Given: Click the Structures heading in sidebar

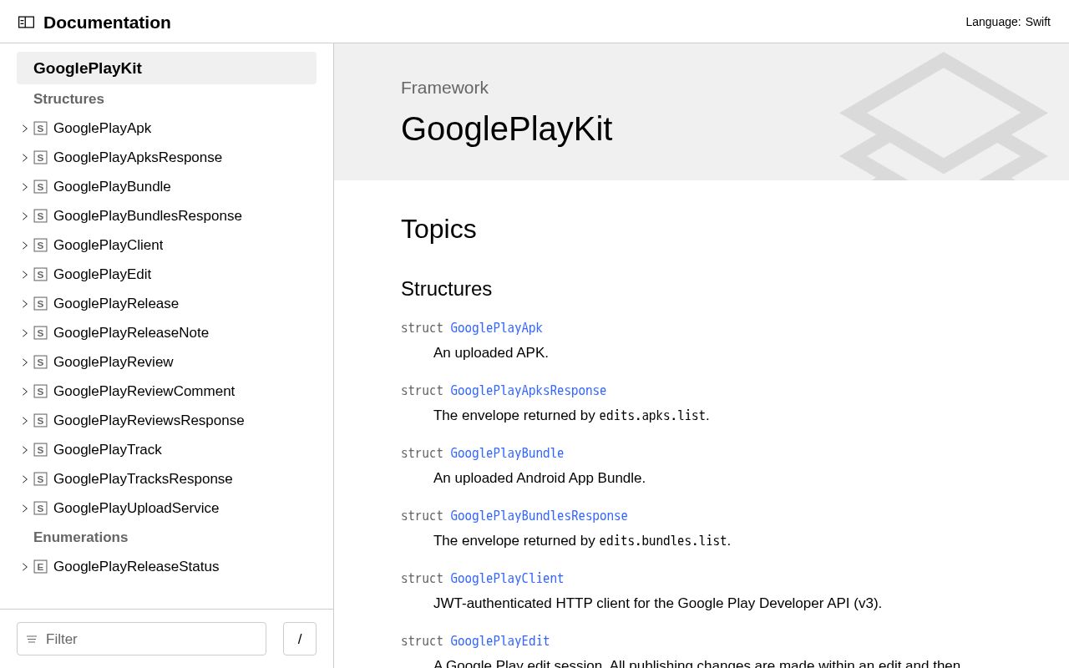Looking at the screenshot, I should [x=68, y=99].
